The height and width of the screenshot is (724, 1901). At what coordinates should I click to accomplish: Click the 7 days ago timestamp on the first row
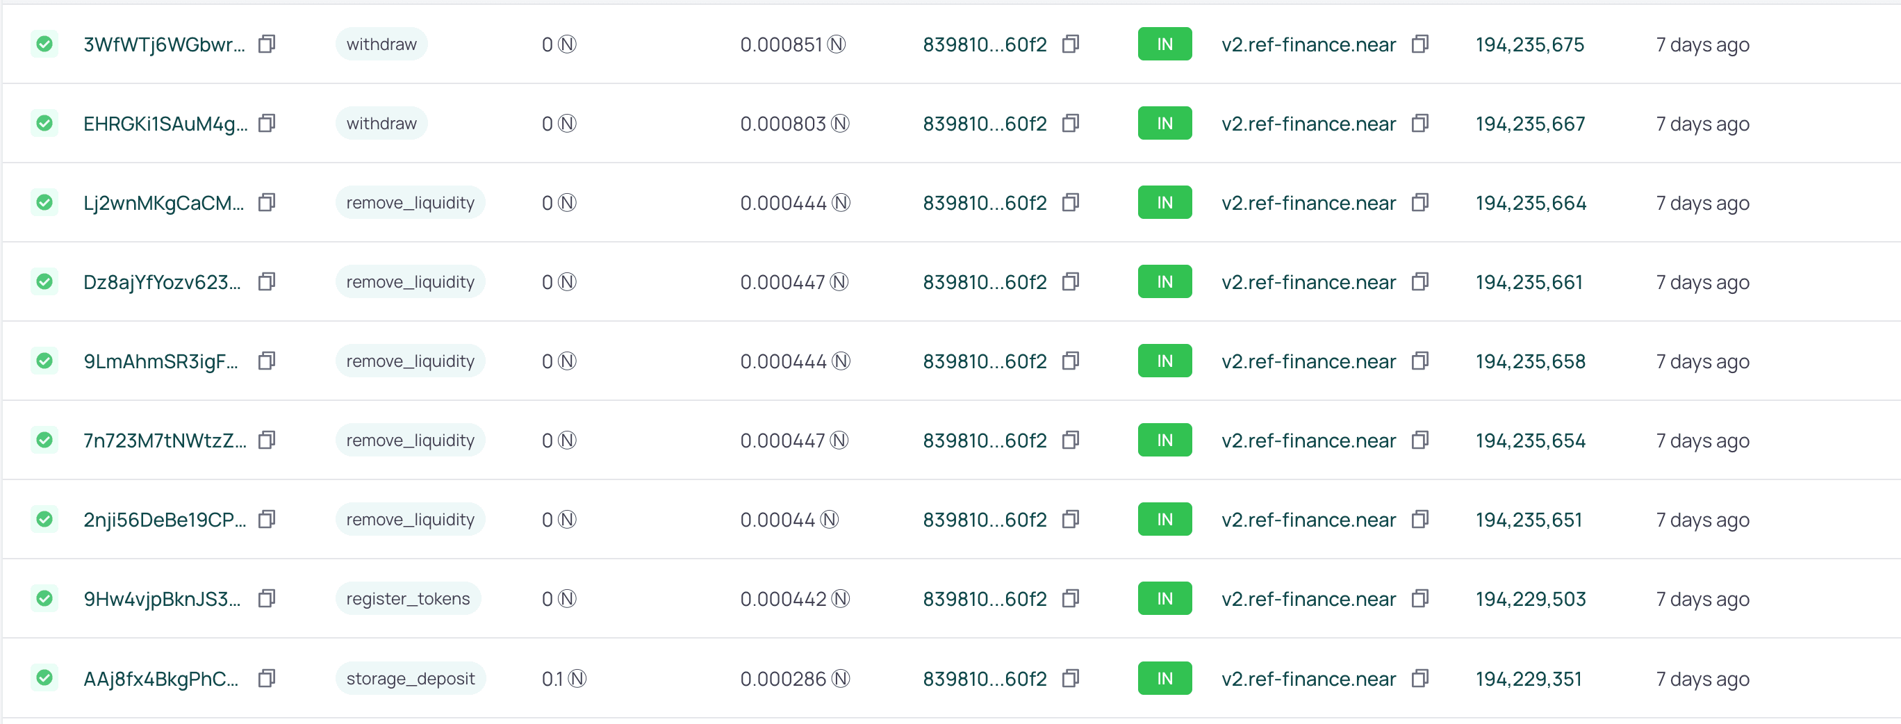coord(1702,44)
